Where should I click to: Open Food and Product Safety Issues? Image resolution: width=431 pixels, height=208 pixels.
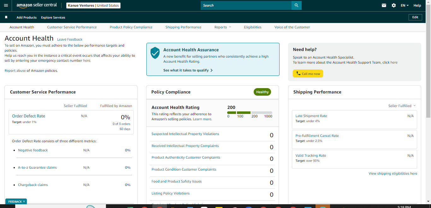click(176, 181)
